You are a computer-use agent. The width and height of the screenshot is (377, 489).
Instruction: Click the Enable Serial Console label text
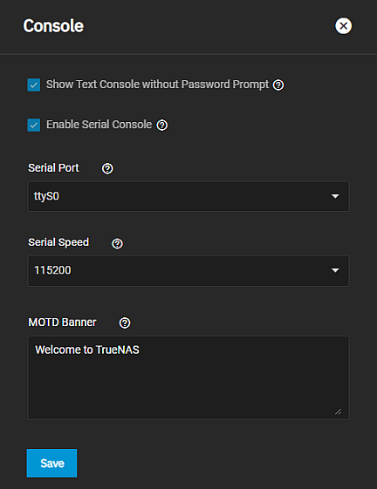[x=99, y=125]
